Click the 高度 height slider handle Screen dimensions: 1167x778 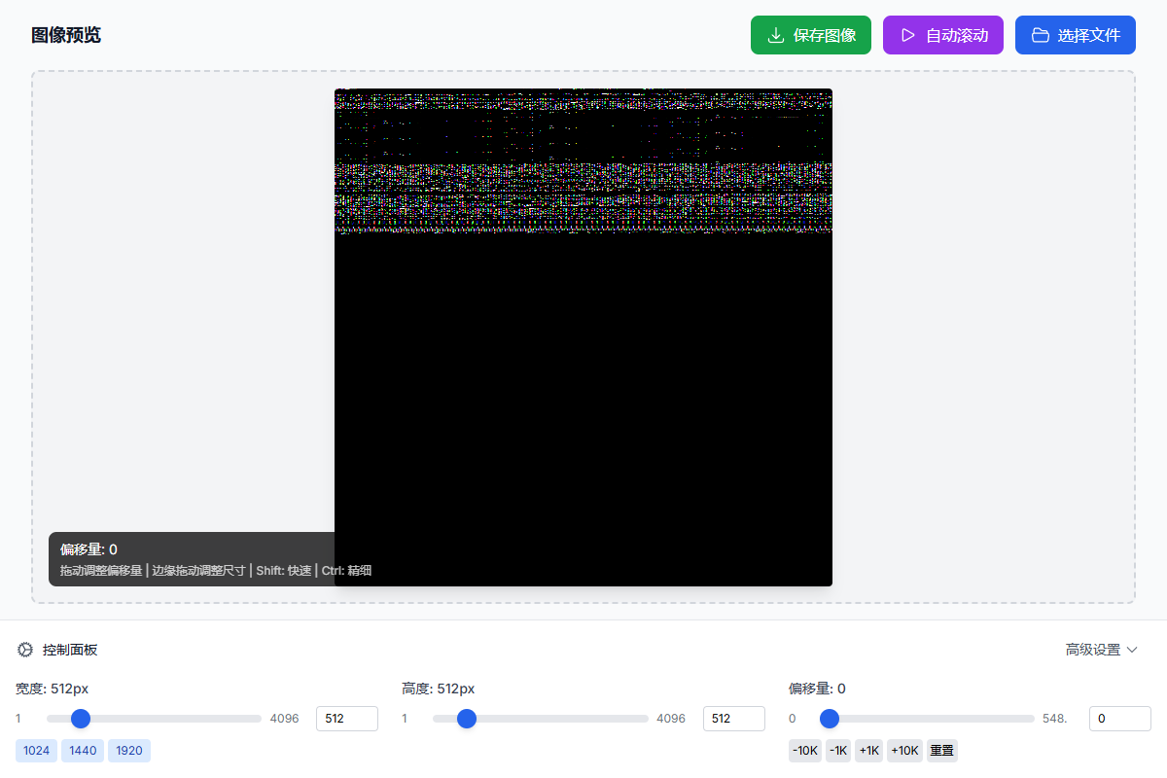(x=467, y=719)
